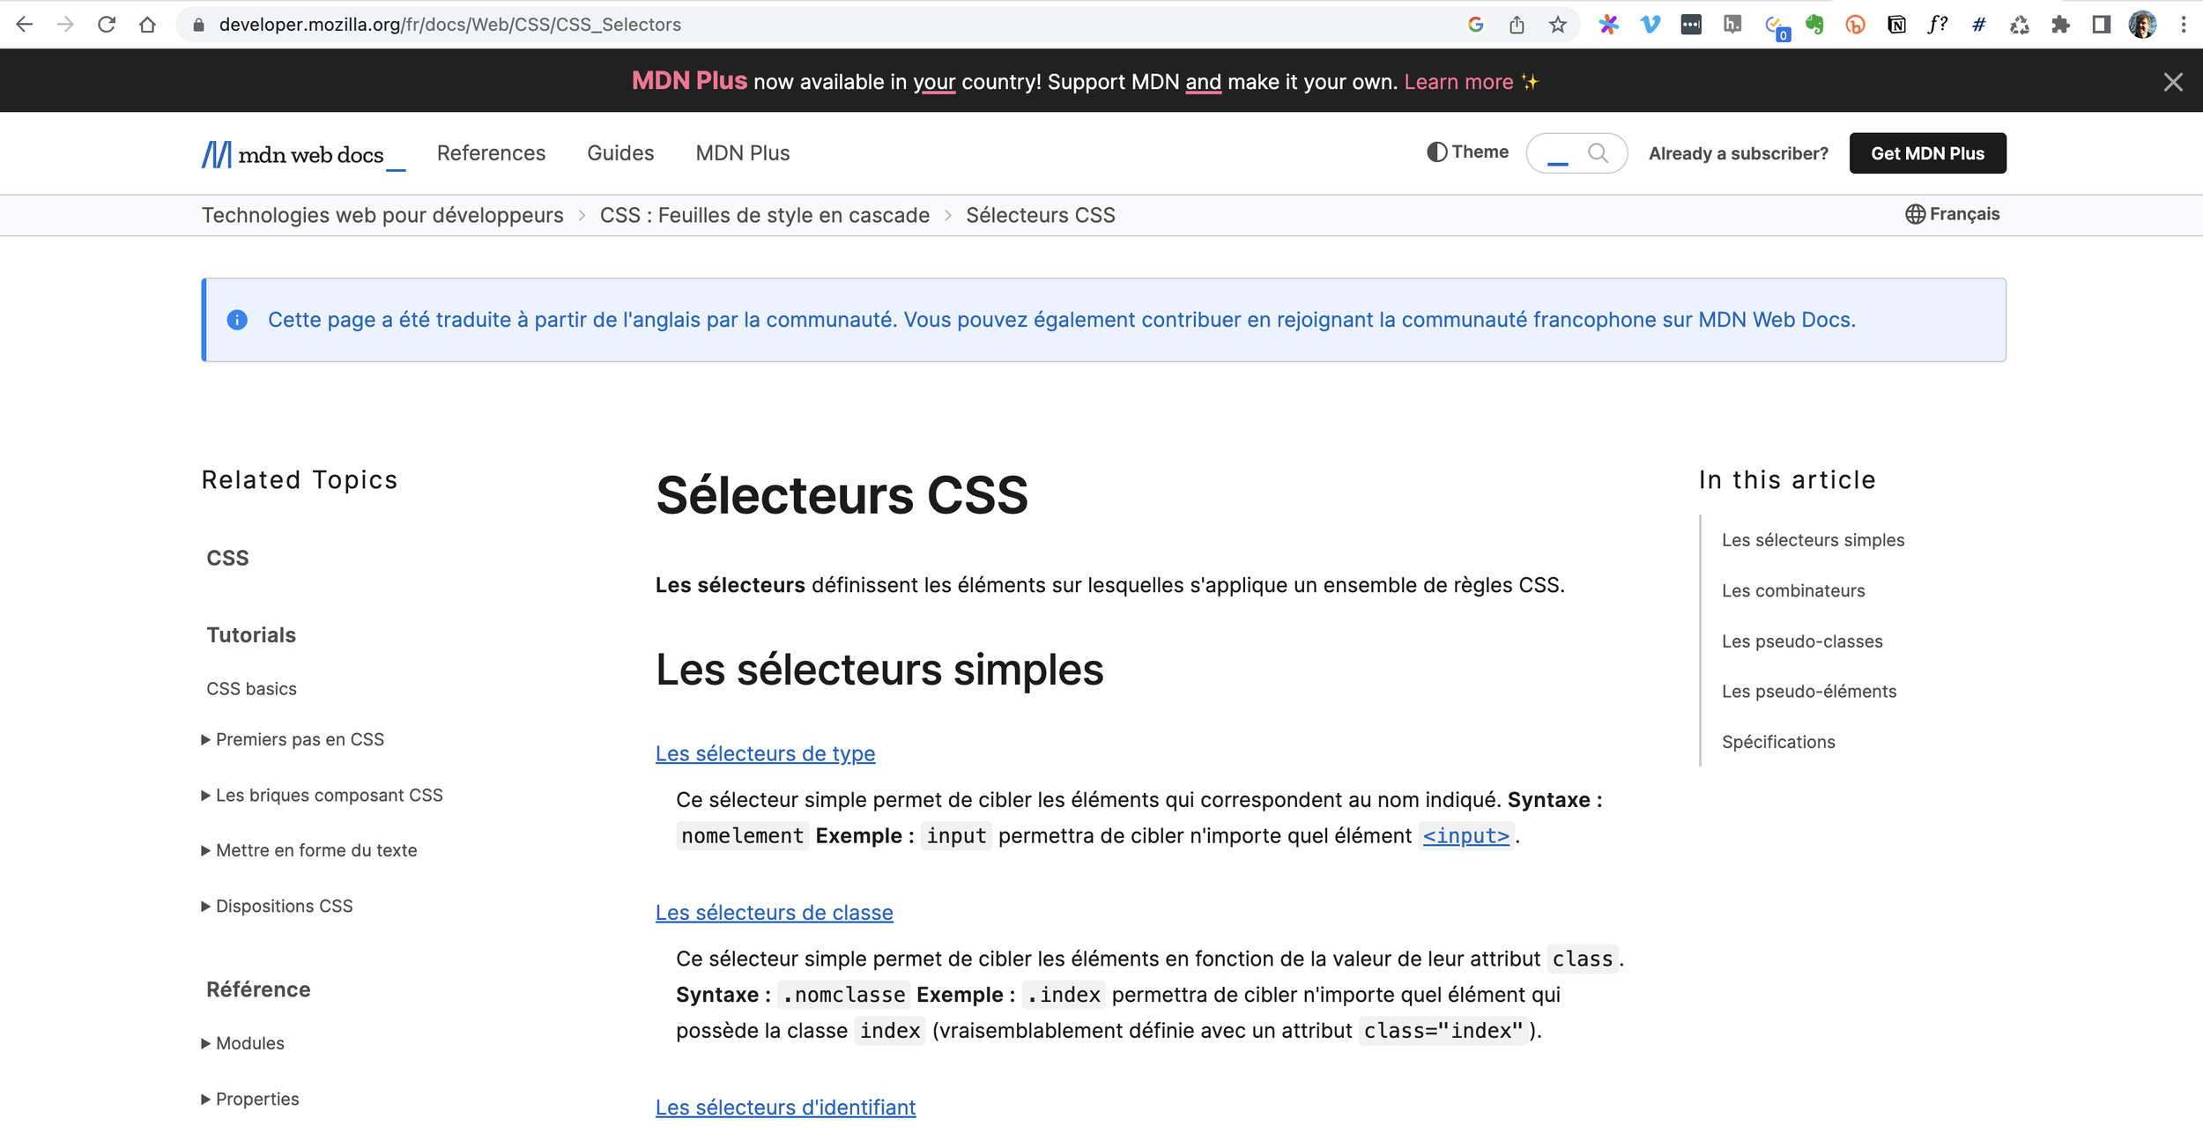Toggle the Theme switcher
This screenshot has width=2203, height=1141.
pos(1467,152)
